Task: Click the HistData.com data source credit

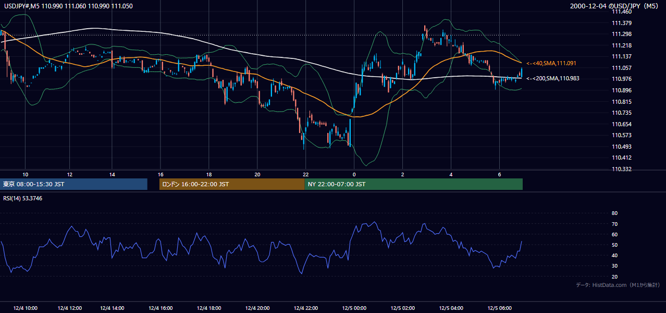Action: pyautogui.click(x=618, y=285)
